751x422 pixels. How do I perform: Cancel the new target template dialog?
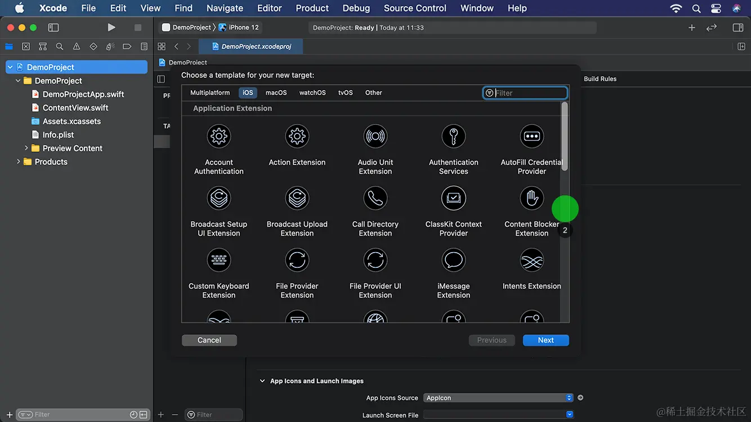[209, 340]
